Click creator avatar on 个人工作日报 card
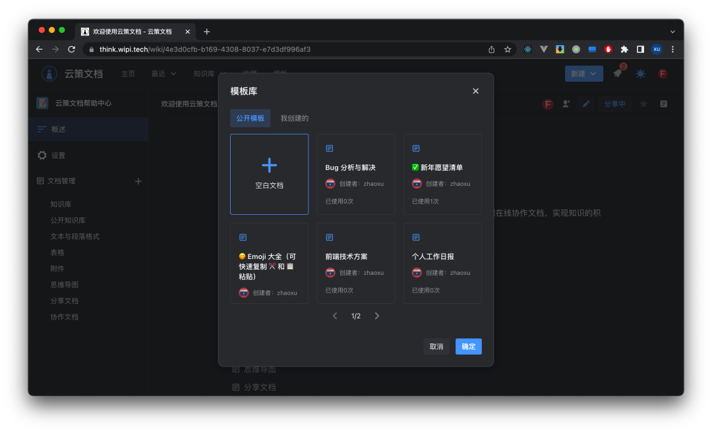The height and width of the screenshot is (433, 712). (417, 273)
